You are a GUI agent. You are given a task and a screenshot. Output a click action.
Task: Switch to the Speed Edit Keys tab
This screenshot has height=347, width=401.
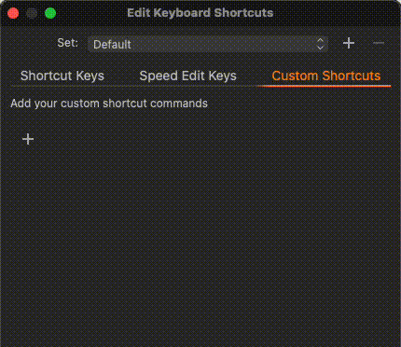[187, 76]
